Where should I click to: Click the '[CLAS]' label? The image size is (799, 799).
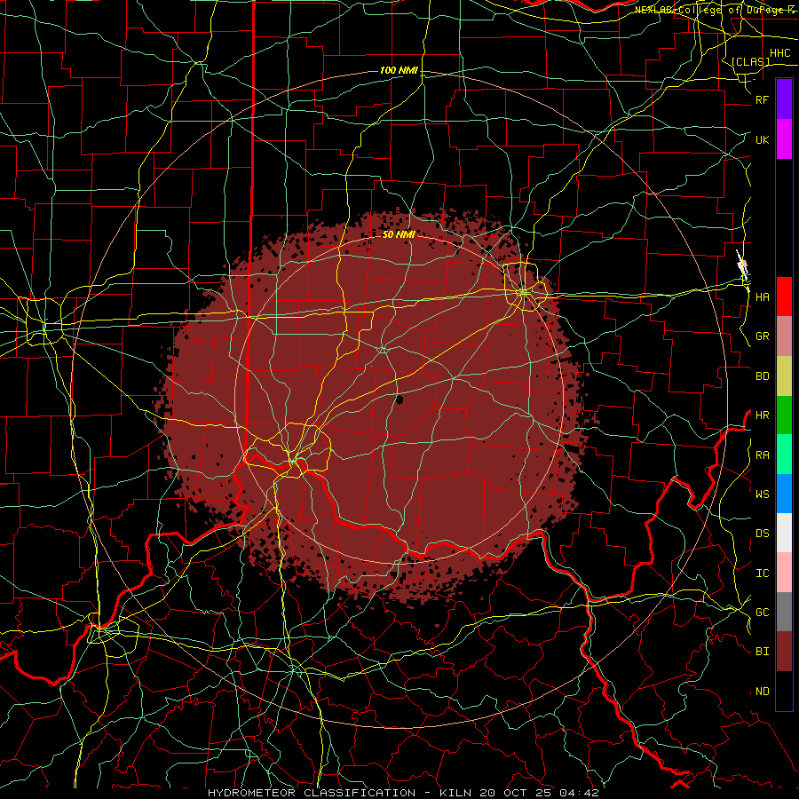click(x=750, y=61)
